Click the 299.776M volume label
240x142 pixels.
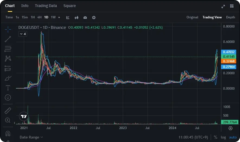coord(230,122)
